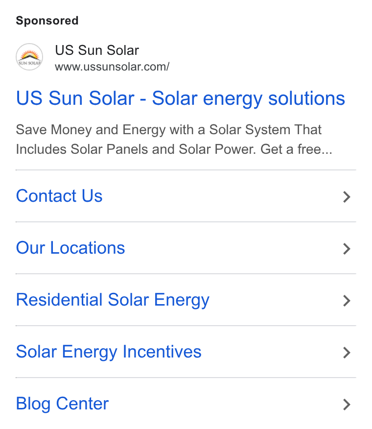Click the blue 'US Sun Solar' headline start
Image resolution: width=372 pixels, height=429 pixels.
pos(75,98)
